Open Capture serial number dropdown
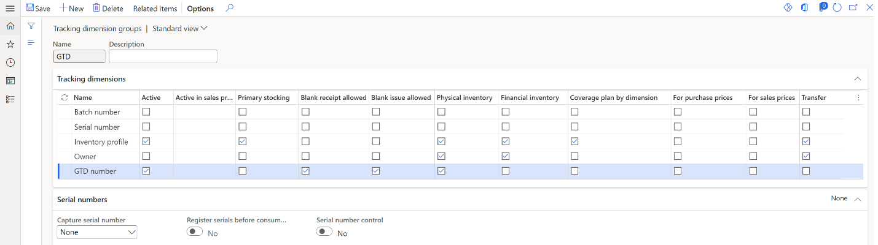878x245 pixels. [97, 232]
